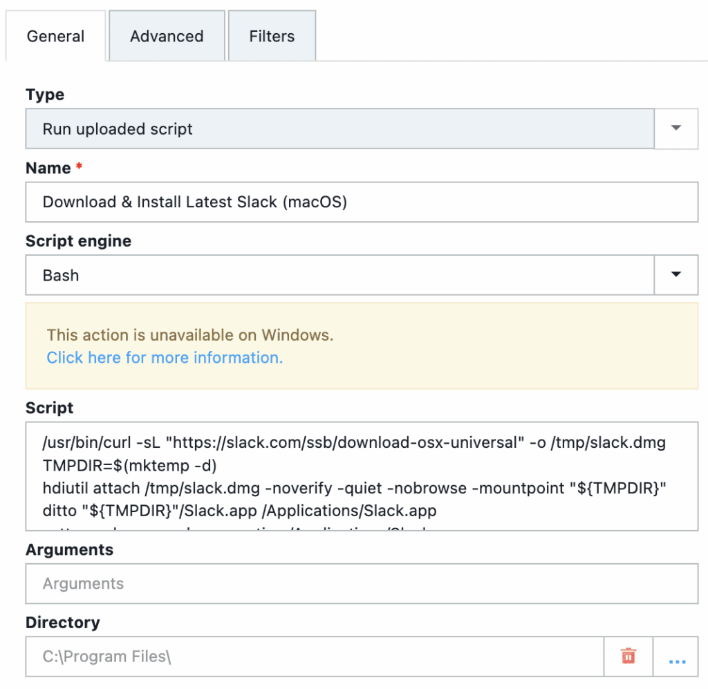Expand the Type dropdown arrow
The height and width of the screenshot is (689, 708).
tap(676, 129)
